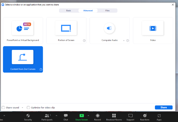
Task: Open help for Content from 2nd Camera
Action: (x=41, y=70)
